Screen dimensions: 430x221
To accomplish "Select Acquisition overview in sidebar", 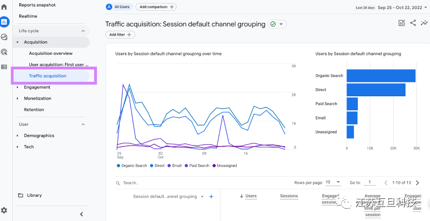I will (x=51, y=53).
